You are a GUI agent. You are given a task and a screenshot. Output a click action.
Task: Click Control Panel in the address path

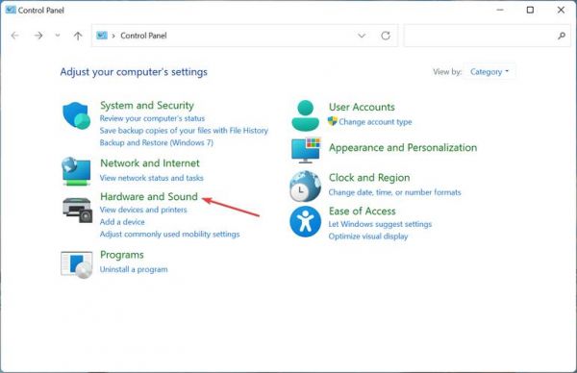coord(143,36)
